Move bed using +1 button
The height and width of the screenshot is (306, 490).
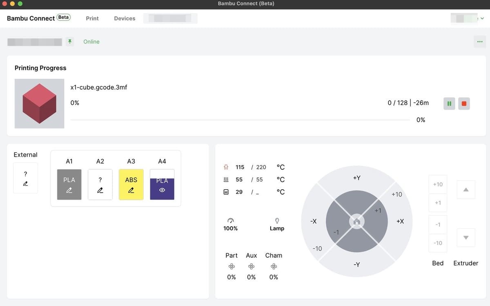pyautogui.click(x=438, y=203)
